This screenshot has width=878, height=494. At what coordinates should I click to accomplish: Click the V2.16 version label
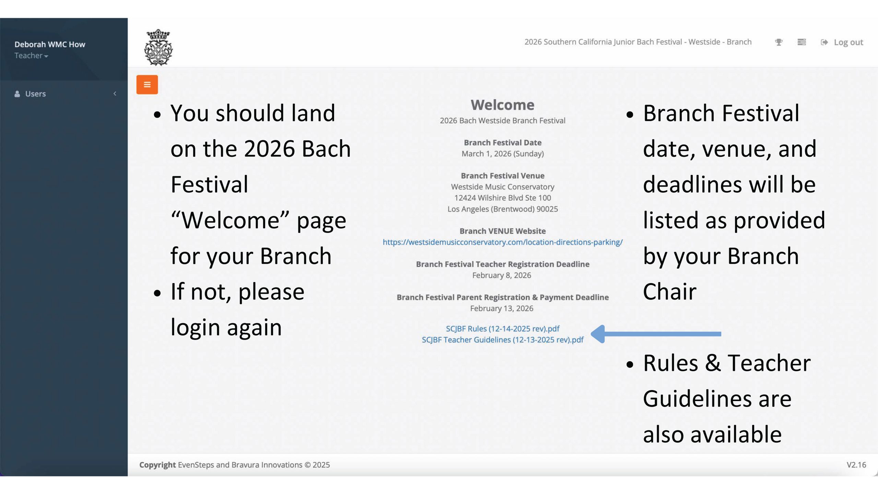pyautogui.click(x=856, y=465)
